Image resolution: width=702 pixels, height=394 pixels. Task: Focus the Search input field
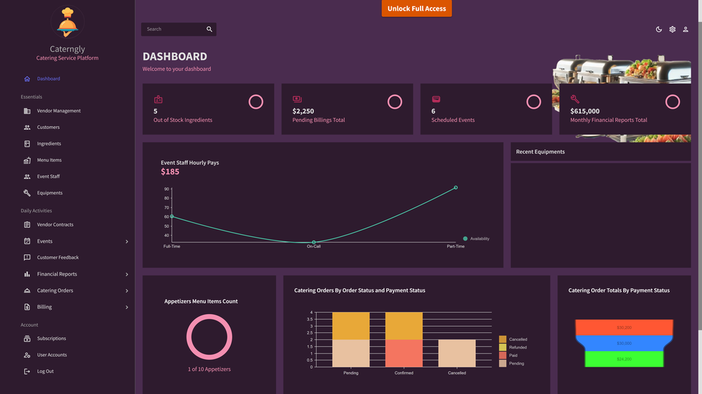(173, 29)
